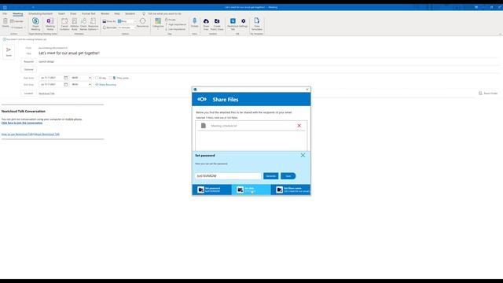Close the Set password panel
The height and width of the screenshot is (283, 503).
303,156
